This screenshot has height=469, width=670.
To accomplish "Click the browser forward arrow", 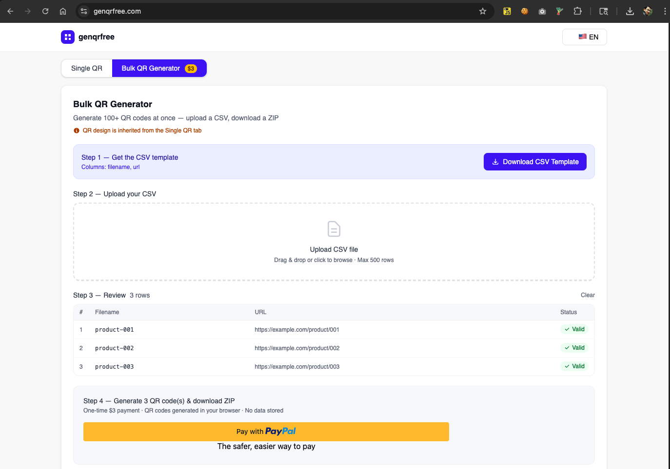I will (28, 11).
